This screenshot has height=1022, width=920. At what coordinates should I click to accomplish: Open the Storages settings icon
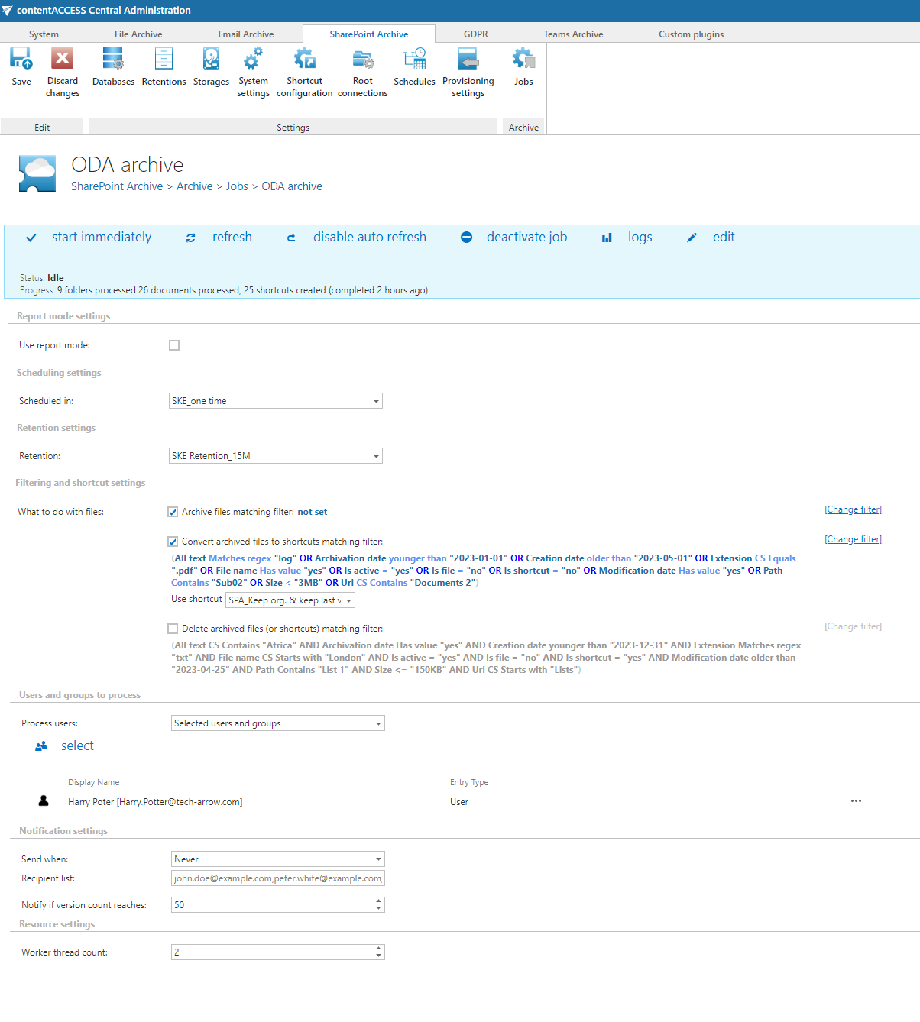(x=211, y=60)
